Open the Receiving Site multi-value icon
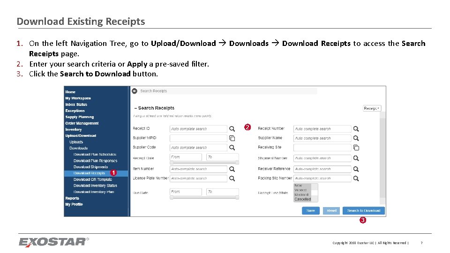Image resolution: width=450 pixels, height=253 pixels. 356,148
